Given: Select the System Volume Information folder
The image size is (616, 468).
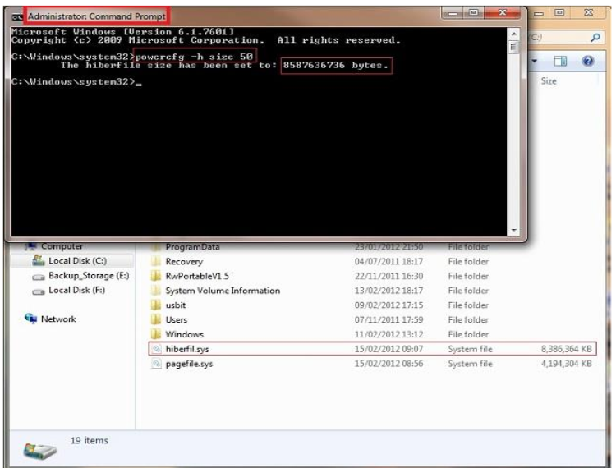Looking at the screenshot, I should pos(223,291).
